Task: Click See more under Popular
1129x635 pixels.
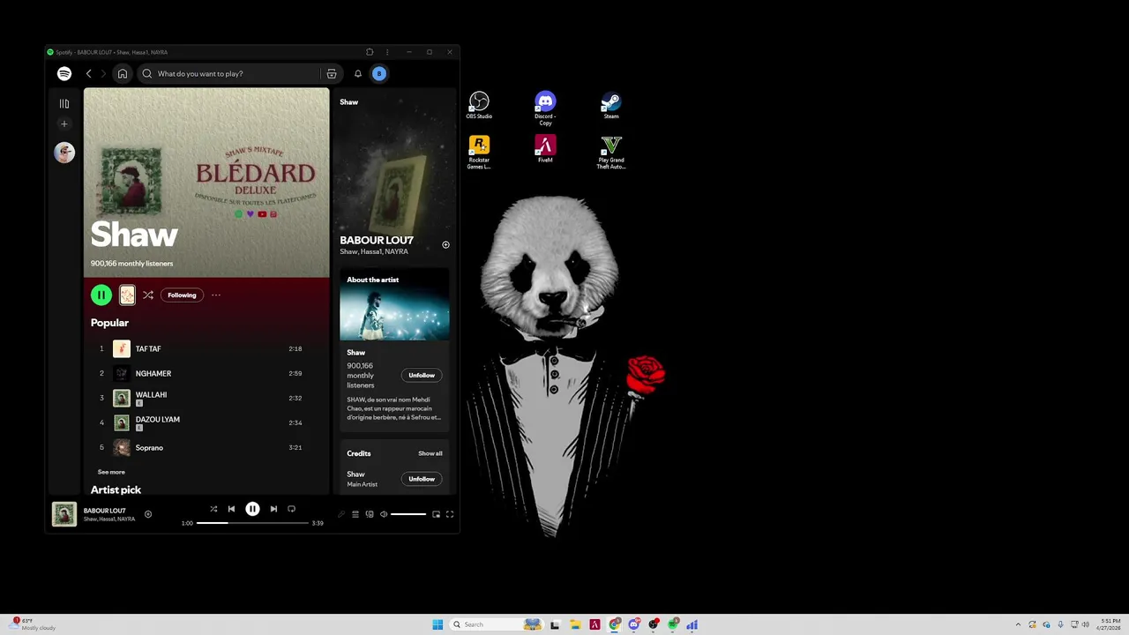Action: (x=111, y=473)
